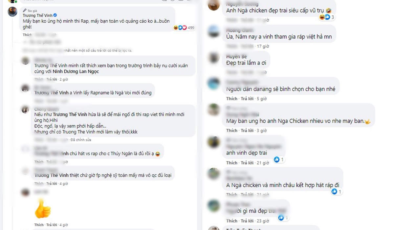The width and height of the screenshot is (394, 230).
Task: Click the large thumbs-up sticker comment
Action: pos(43,208)
